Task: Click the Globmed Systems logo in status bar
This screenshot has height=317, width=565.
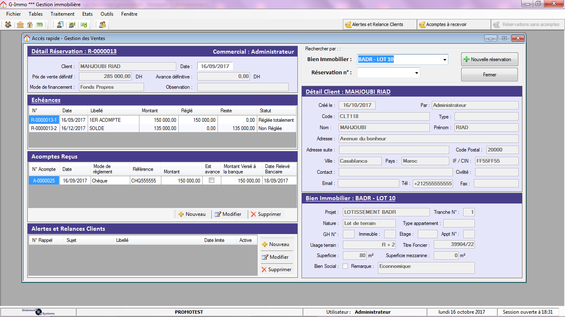Action: coord(38,312)
